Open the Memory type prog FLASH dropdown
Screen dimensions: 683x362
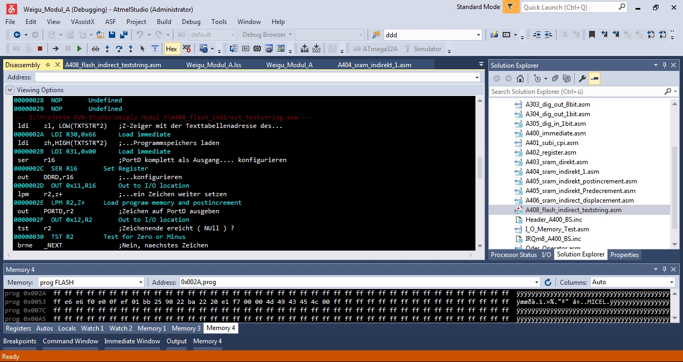(x=141, y=282)
